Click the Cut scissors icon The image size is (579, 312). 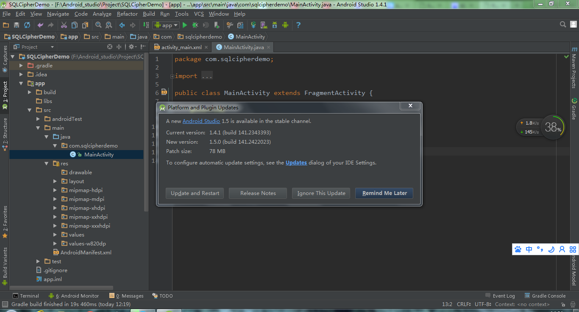64,25
